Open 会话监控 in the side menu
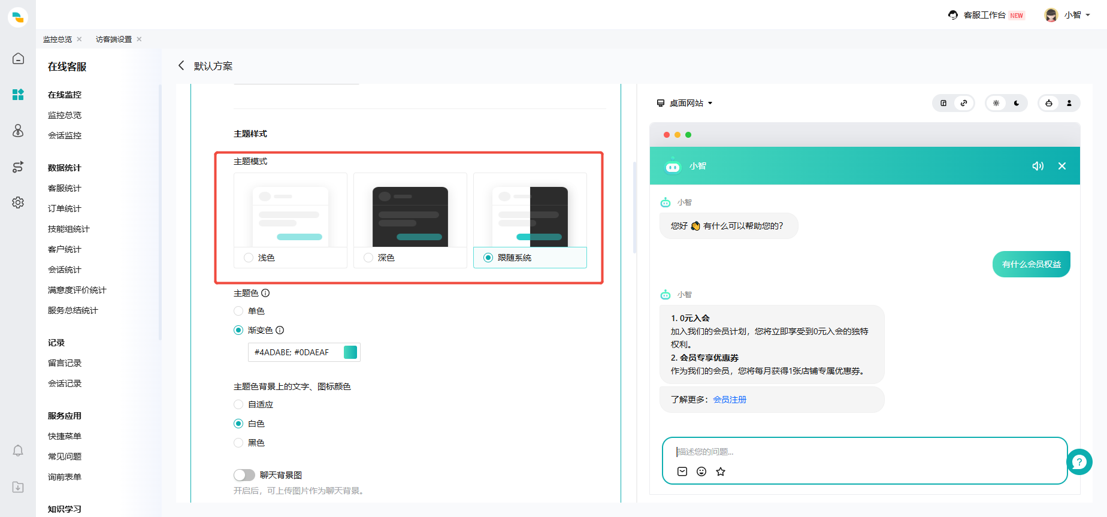The width and height of the screenshot is (1107, 517). tap(65, 135)
